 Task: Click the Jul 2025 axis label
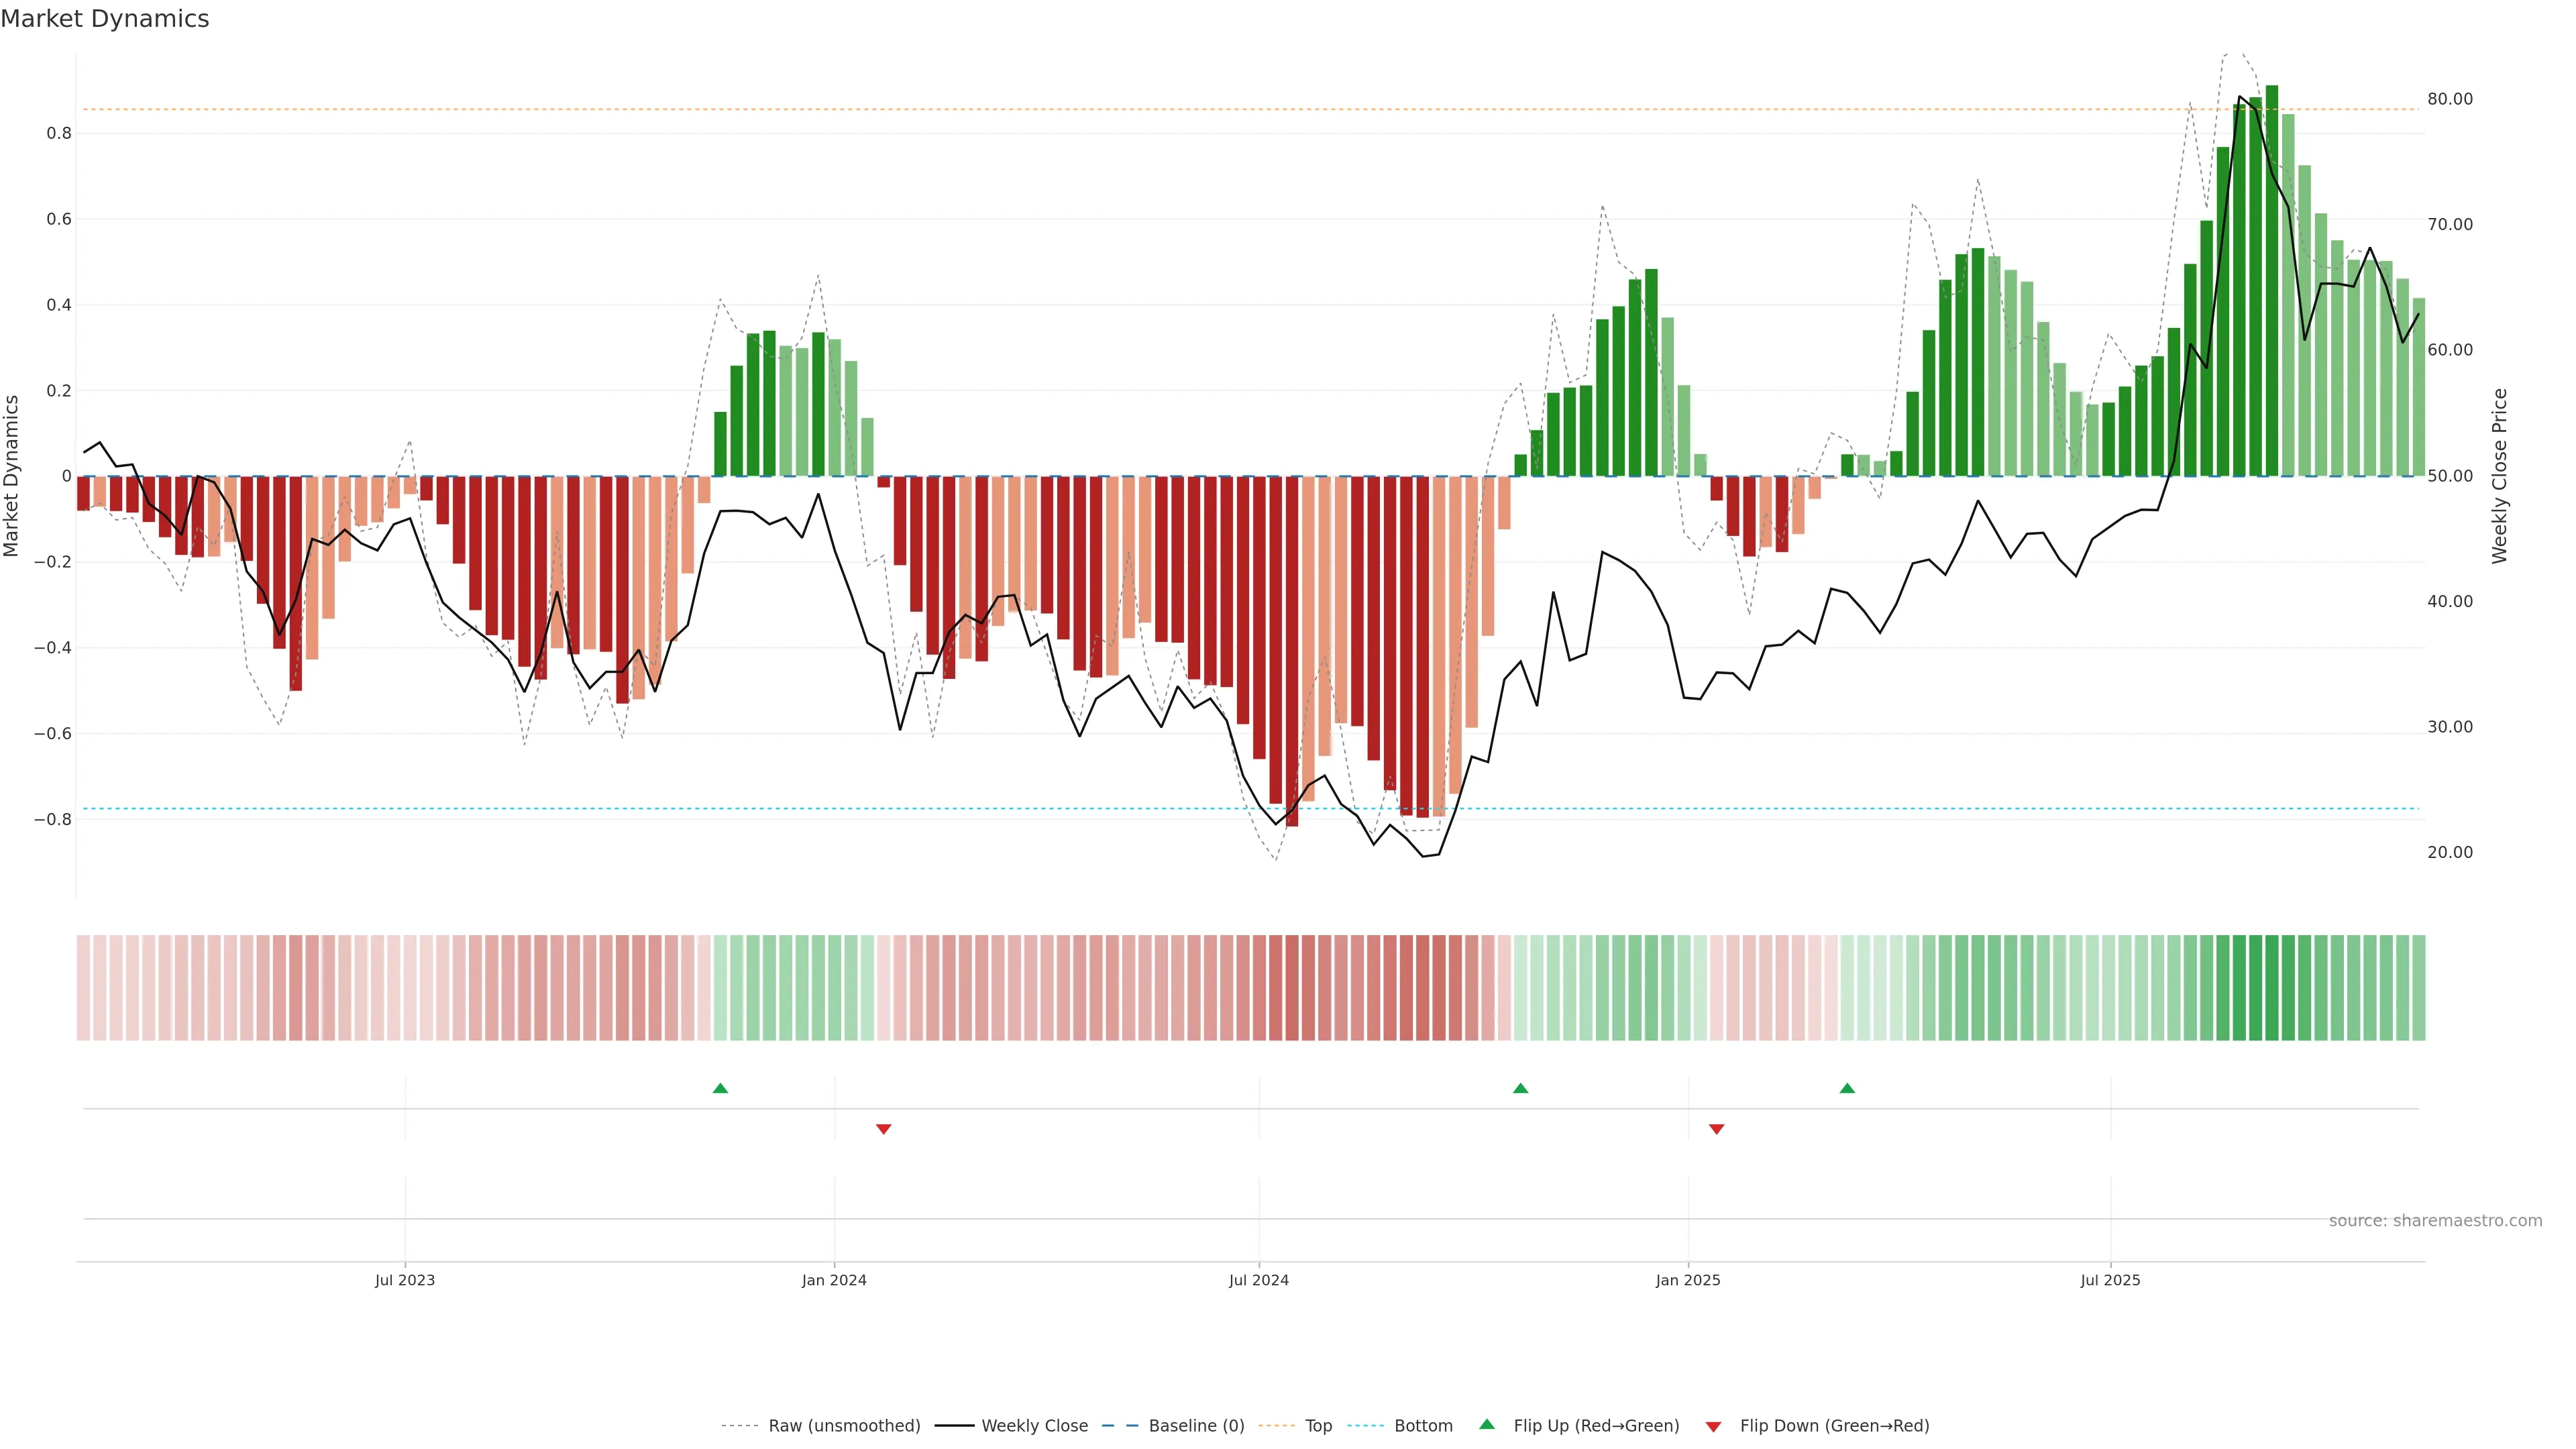pos(2110,1280)
